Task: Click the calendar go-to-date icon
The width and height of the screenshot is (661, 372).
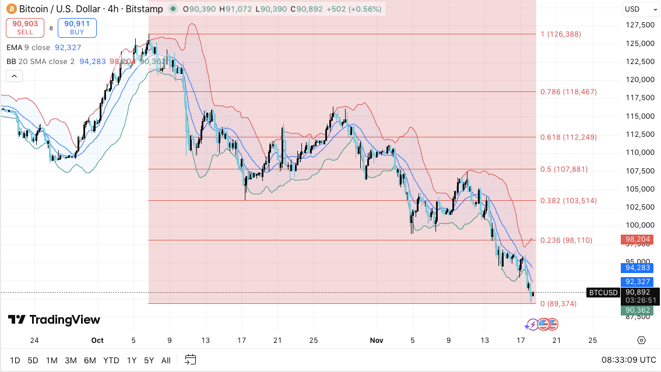Action: [191, 360]
